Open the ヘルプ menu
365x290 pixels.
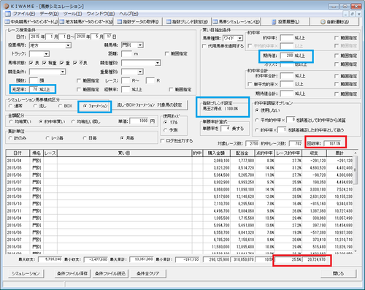128,14
